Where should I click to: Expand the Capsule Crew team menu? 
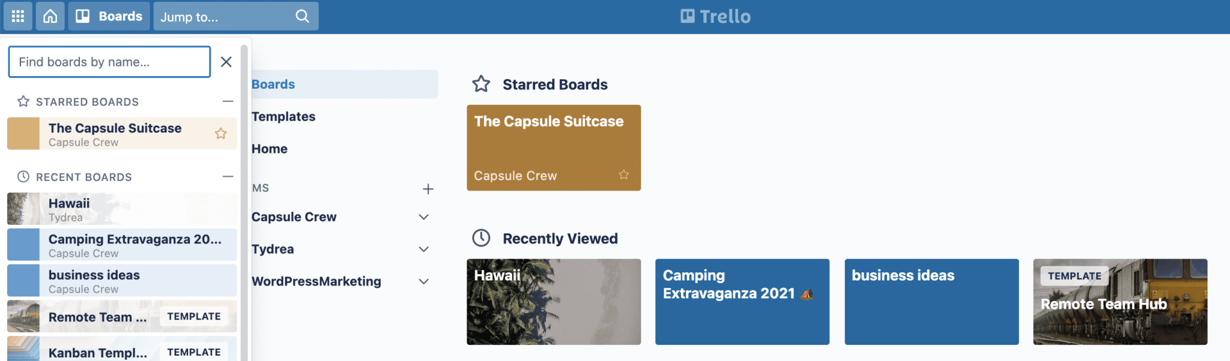(424, 216)
